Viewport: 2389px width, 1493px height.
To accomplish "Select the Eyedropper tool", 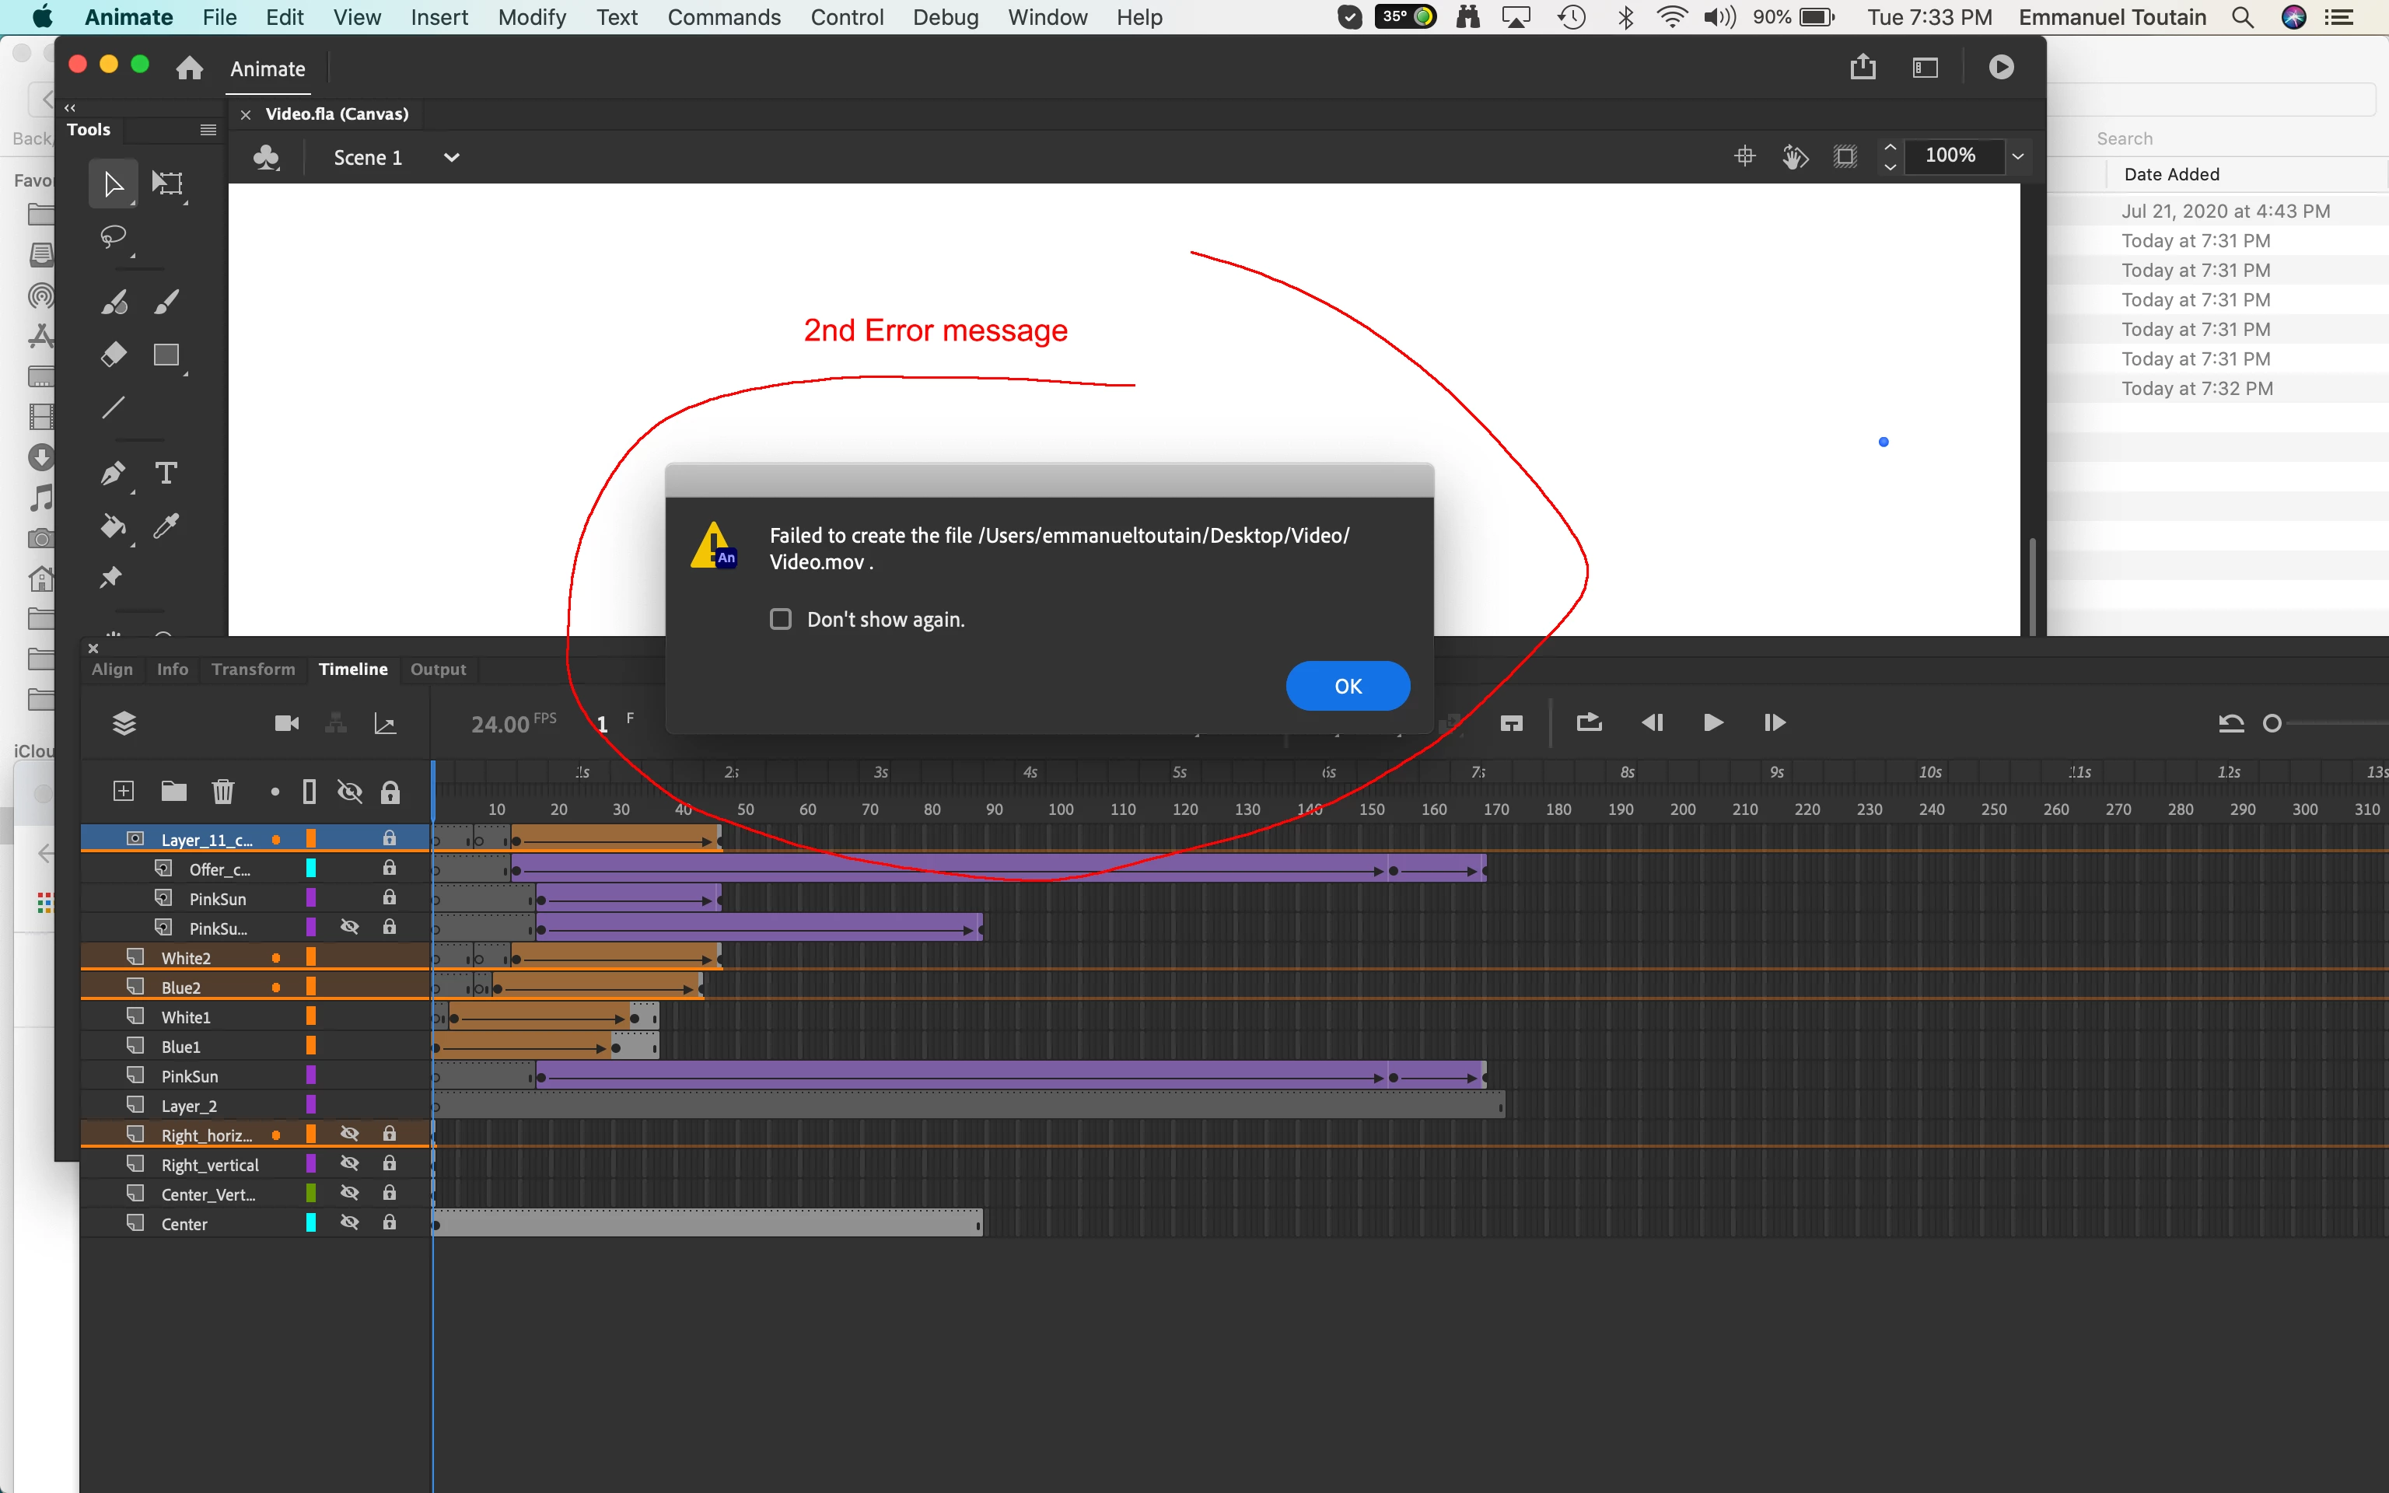I will click(166, 526).
